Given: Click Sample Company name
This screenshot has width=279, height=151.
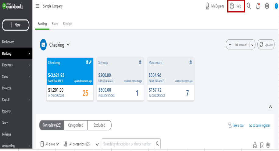Looking at the screenshot, I should tap(53, 6).
